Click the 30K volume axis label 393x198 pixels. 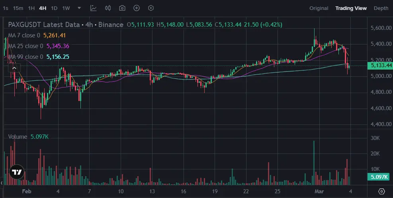375,138
